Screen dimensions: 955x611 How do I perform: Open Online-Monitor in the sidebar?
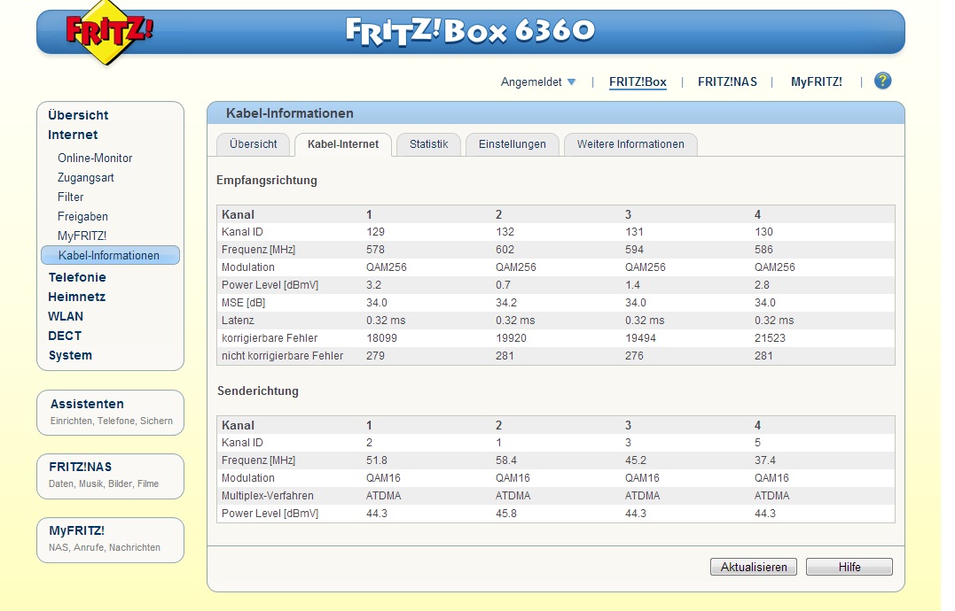[95, 158]
